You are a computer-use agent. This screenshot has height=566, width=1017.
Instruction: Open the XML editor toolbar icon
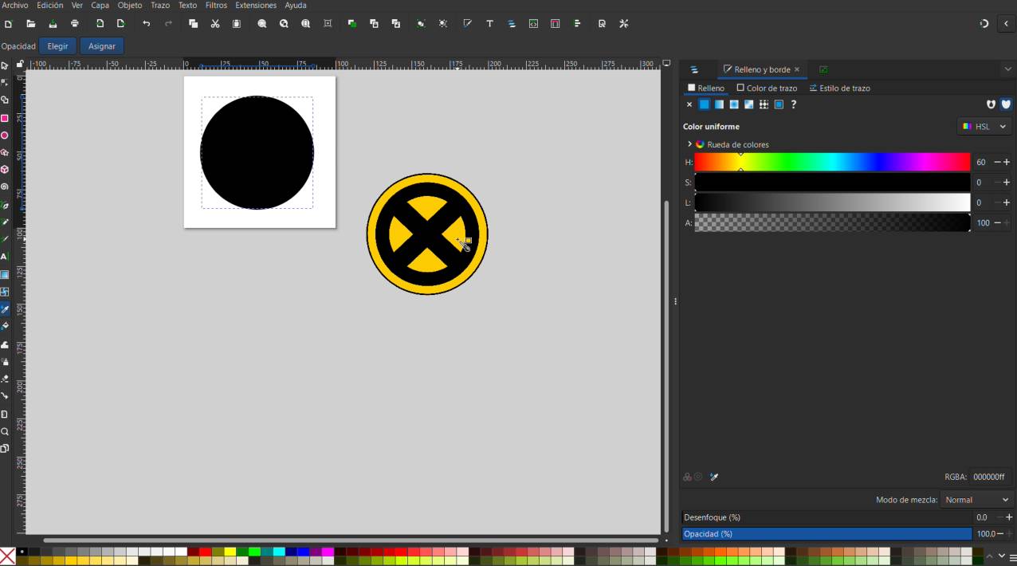coord(533,24)
